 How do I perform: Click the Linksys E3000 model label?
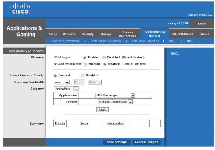pos(177,23)
